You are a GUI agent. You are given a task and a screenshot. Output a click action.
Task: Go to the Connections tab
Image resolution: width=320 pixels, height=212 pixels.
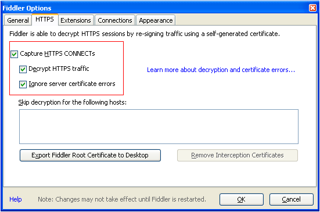coord(115,20)
